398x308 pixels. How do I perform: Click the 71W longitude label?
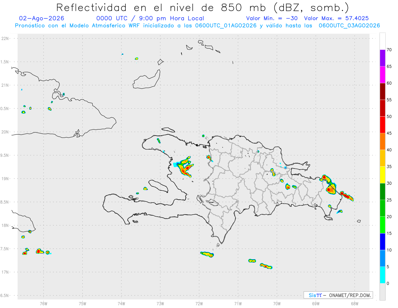(x=238, y=303)
